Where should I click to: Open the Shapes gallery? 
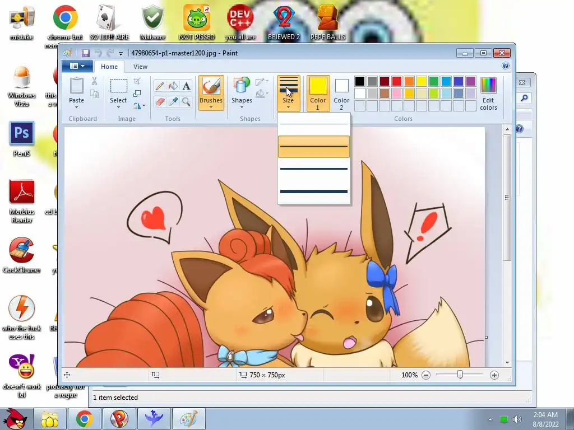pos(242,92)
